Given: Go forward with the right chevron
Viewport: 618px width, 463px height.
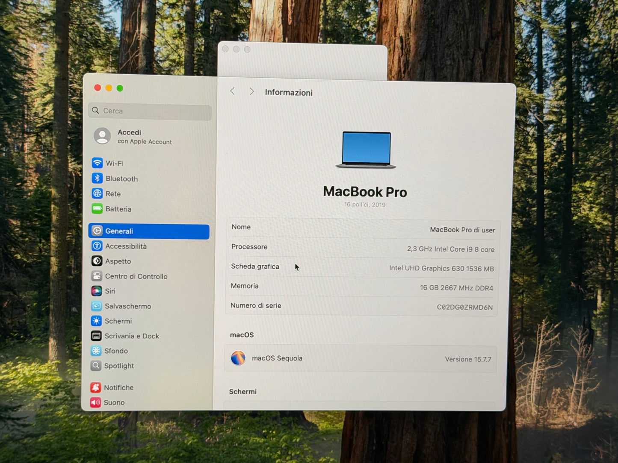Looking at the screenshot, I should 251,91.
